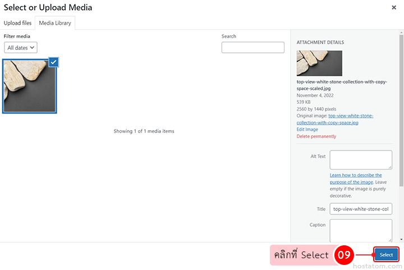
Task: Focus the Alt Text textarea
Action: coord(360,159)
